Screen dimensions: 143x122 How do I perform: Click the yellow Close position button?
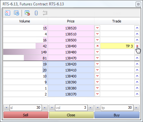coord(71,115)
